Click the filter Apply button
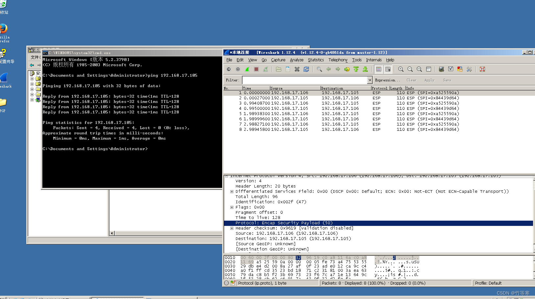 click(429, 80)
